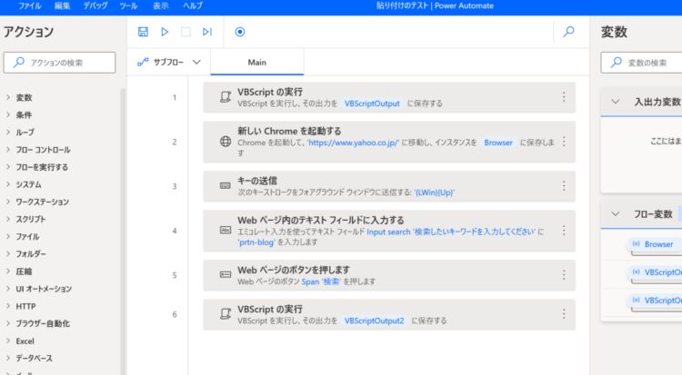The height and width of the screenshot is (375, 682).
Task: Collapse the 入出力変数 section
Action: point(615,102)
